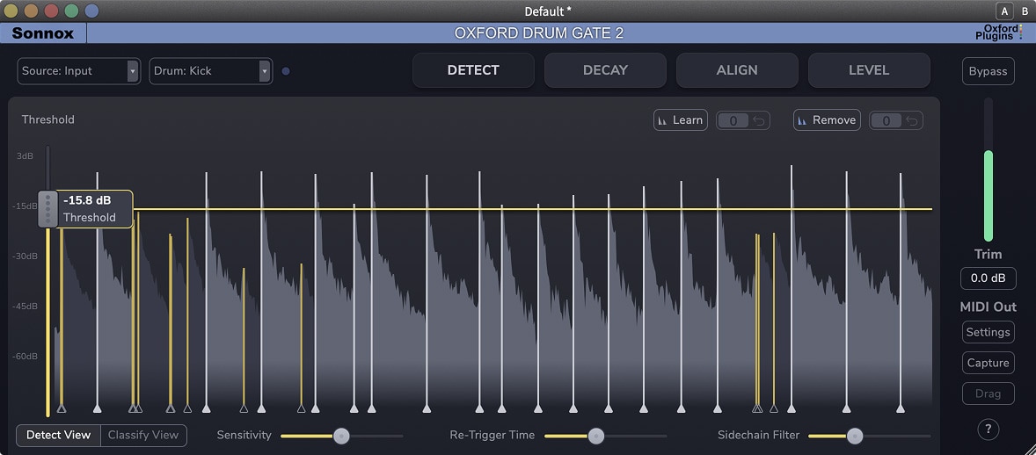1036x455 pixels.
Task: Click the blue colored window dot
Action: click(x=91, y=11)
